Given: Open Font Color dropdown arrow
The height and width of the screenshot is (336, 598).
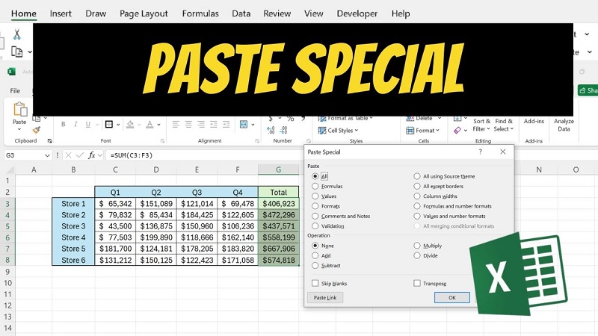Looking at the screenshot, I should pos(158,125).
